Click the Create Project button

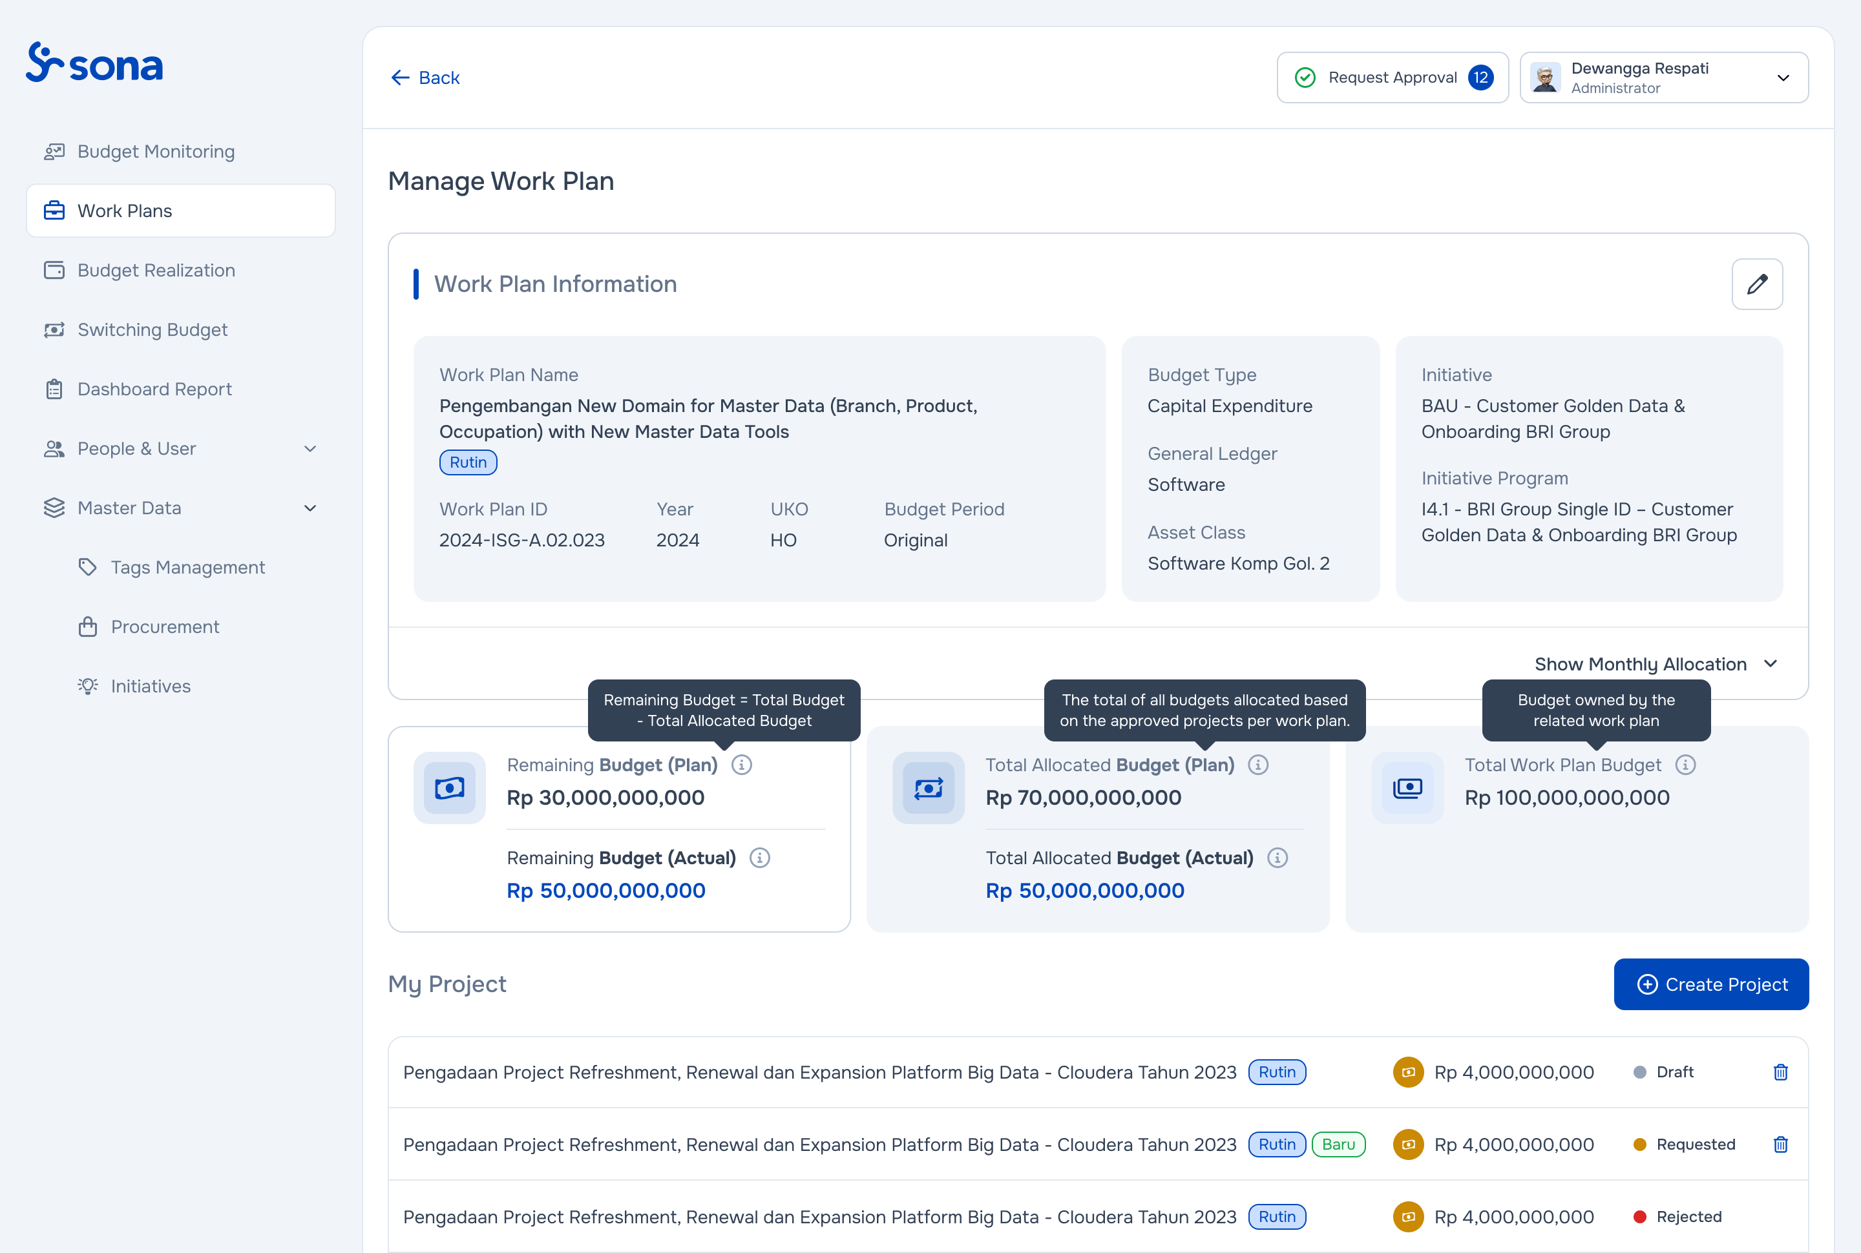tap(1710, 984)
